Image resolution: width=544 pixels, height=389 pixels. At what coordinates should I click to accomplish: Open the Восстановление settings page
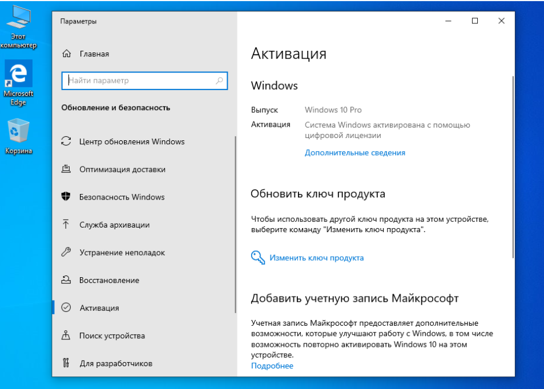109,280
